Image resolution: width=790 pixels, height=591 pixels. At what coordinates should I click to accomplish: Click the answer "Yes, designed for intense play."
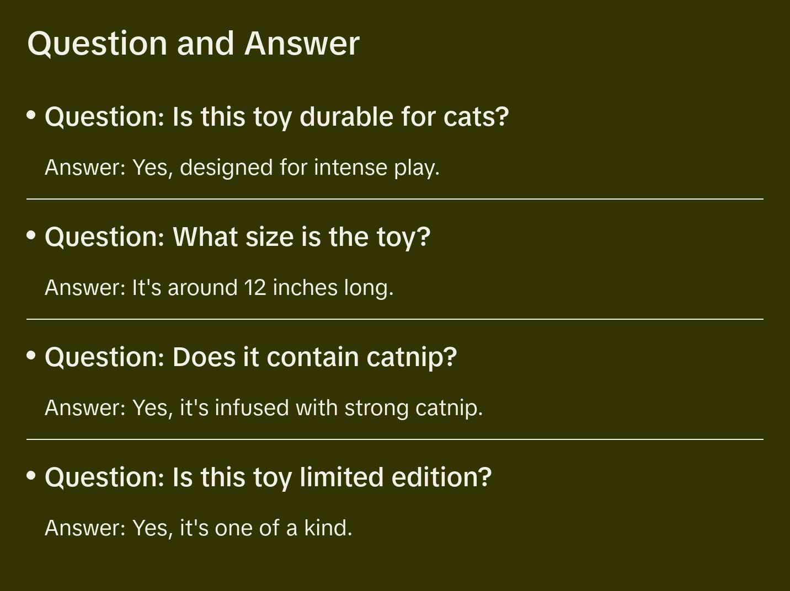pos(242,168)
